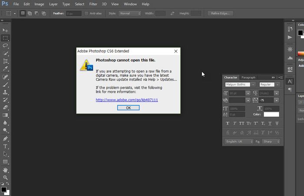The width and height of the screenshot is (304, 196).
Task: Select the Zoom tool in the toolbox
Action: [5, 177]
